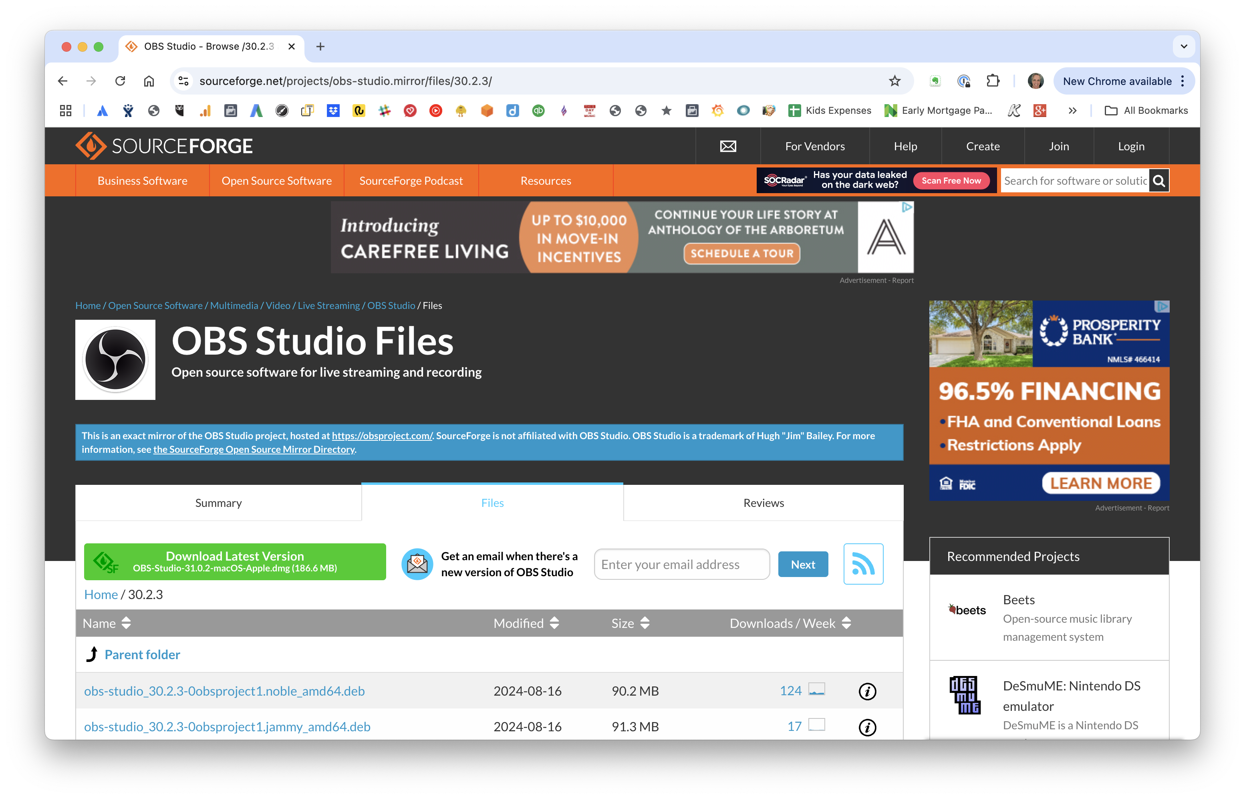Click the SourceForge logo
Screen dimensions: 1245x799
(164, 146)
